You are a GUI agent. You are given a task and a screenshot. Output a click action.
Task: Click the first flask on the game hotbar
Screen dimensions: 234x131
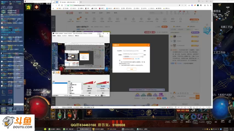pos(59,114)
